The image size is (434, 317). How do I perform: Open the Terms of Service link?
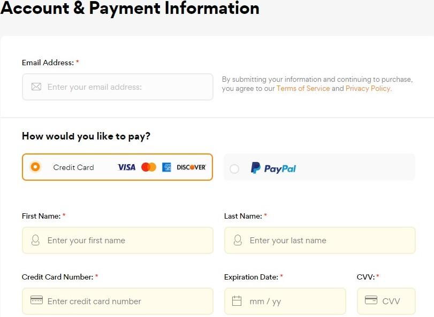[303, 89]
